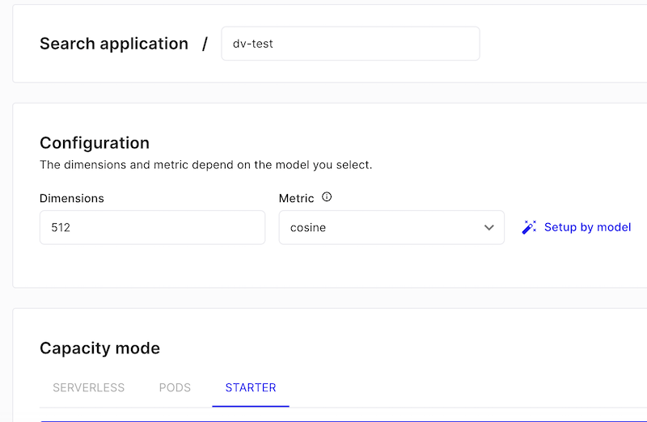Click the dimensions and metric description text
This screenshot has width=647, height=422.
206,165
